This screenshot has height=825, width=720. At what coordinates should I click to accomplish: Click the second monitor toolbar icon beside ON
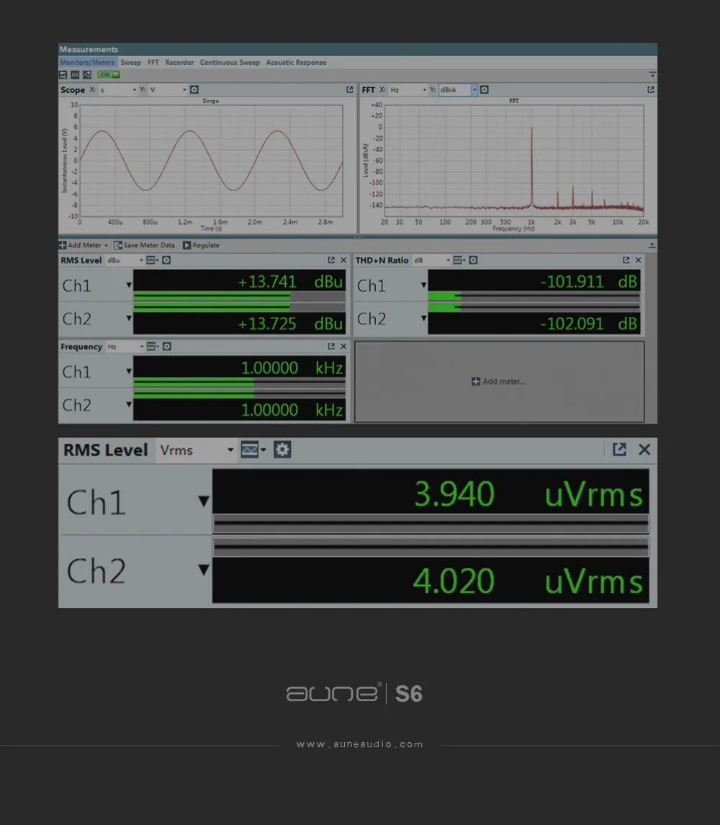pos(75,75)
